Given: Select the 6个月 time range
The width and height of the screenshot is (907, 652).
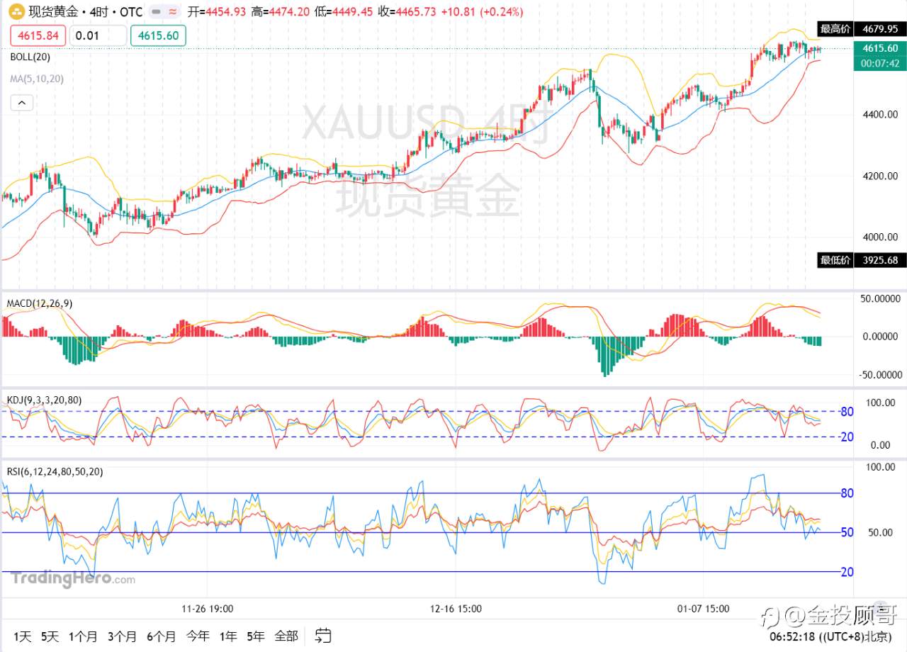Looking at the screenshot, I should pos(162,636).
